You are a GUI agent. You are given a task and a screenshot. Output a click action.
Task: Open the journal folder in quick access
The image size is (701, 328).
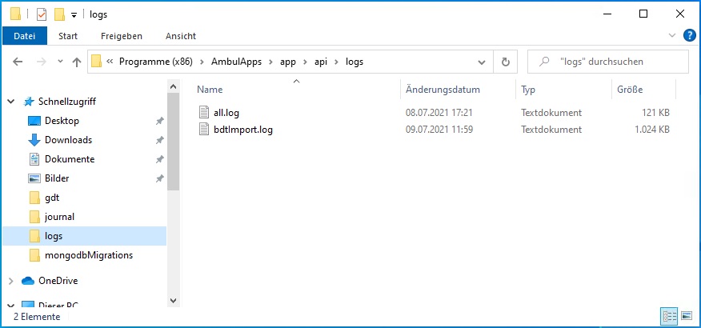(x=59, y=217)
